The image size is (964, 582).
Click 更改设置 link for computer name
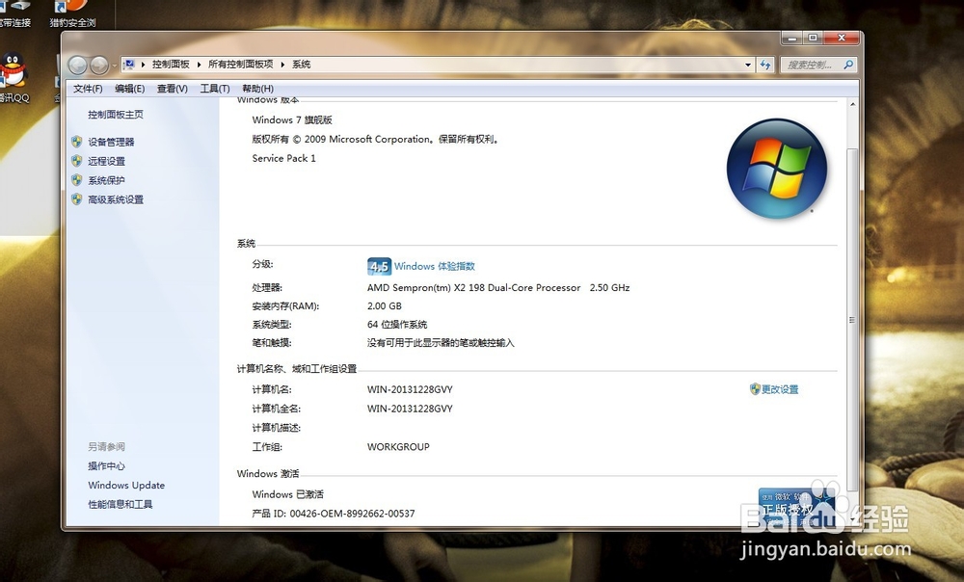[x=780, y=389]
